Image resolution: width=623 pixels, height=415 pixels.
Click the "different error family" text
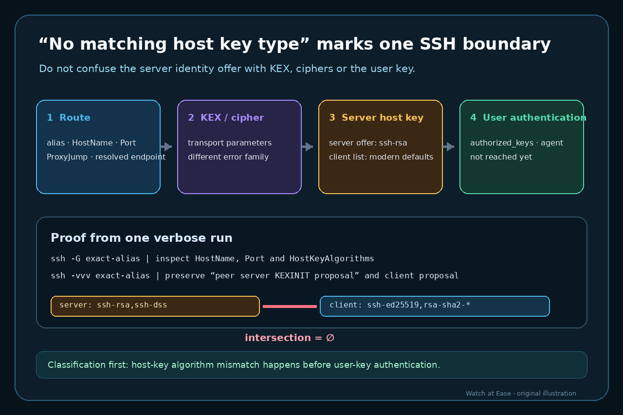point(228,157)
